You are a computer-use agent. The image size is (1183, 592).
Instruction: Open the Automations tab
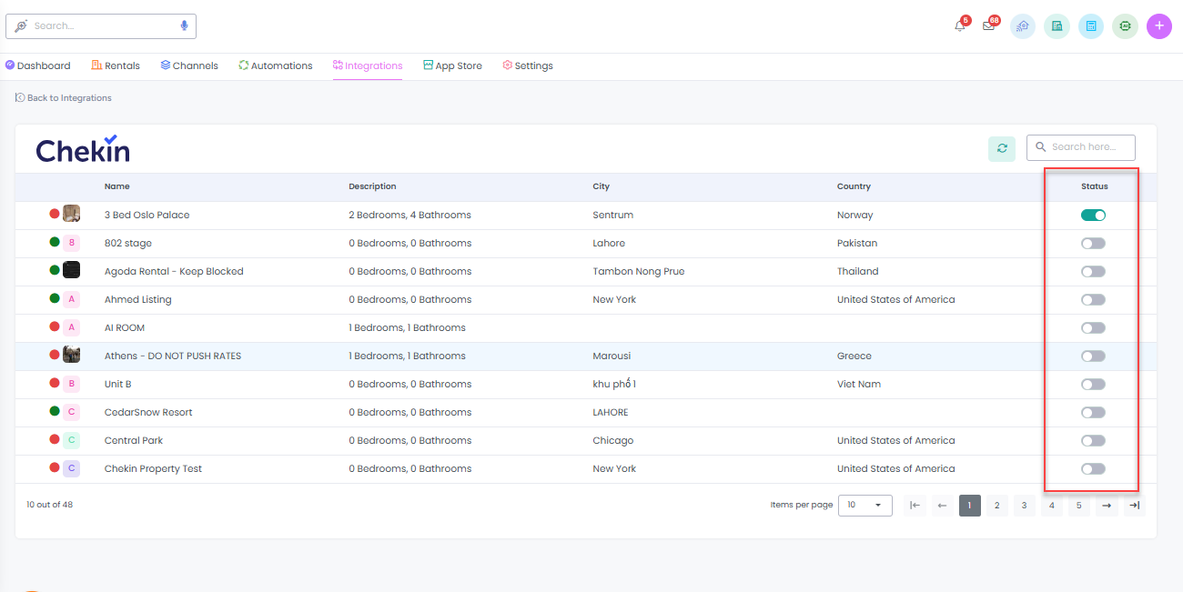click(x=276, y=65)
